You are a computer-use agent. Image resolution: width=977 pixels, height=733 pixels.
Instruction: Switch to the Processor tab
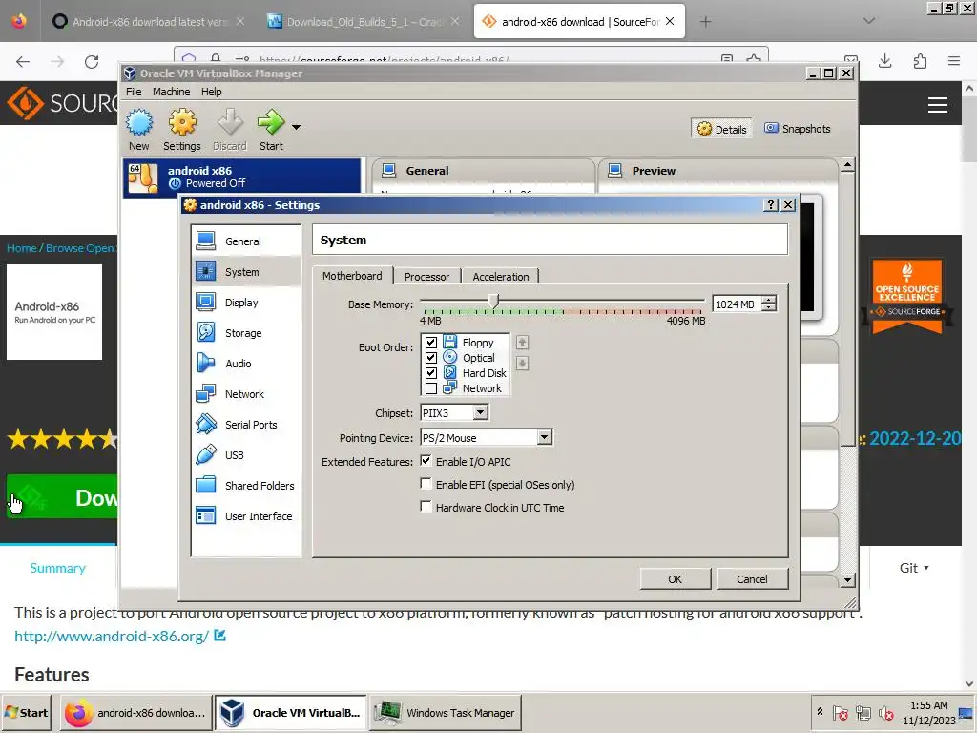tap(426, 276)
